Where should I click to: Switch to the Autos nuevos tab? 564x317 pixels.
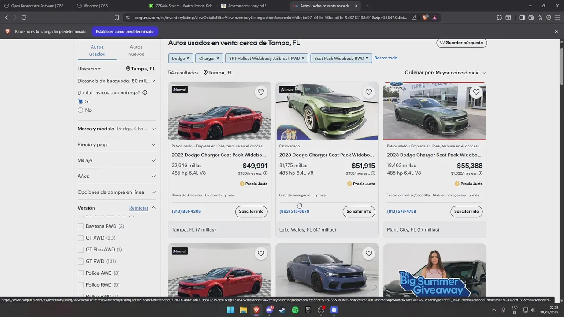coord(136,51)
